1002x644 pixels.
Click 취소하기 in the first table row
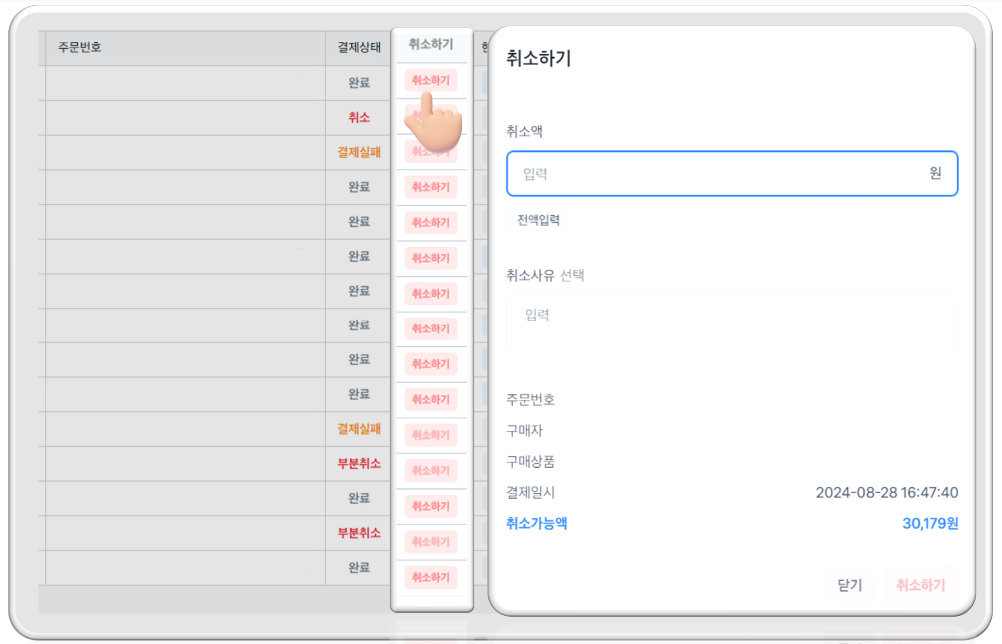coord(431,80)
